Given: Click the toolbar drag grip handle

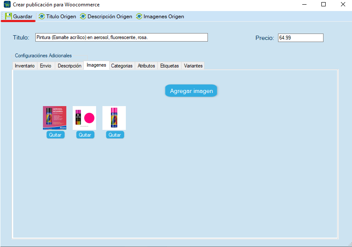Looking at the screenshot, I should tap(3, 17).
